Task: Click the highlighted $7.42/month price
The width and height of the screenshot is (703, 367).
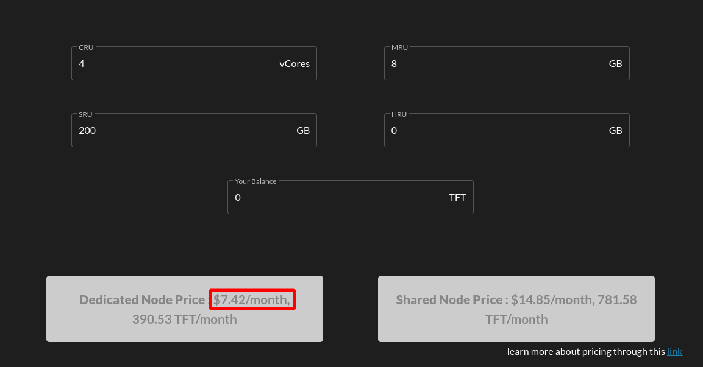Action: [x=251, y=299]
